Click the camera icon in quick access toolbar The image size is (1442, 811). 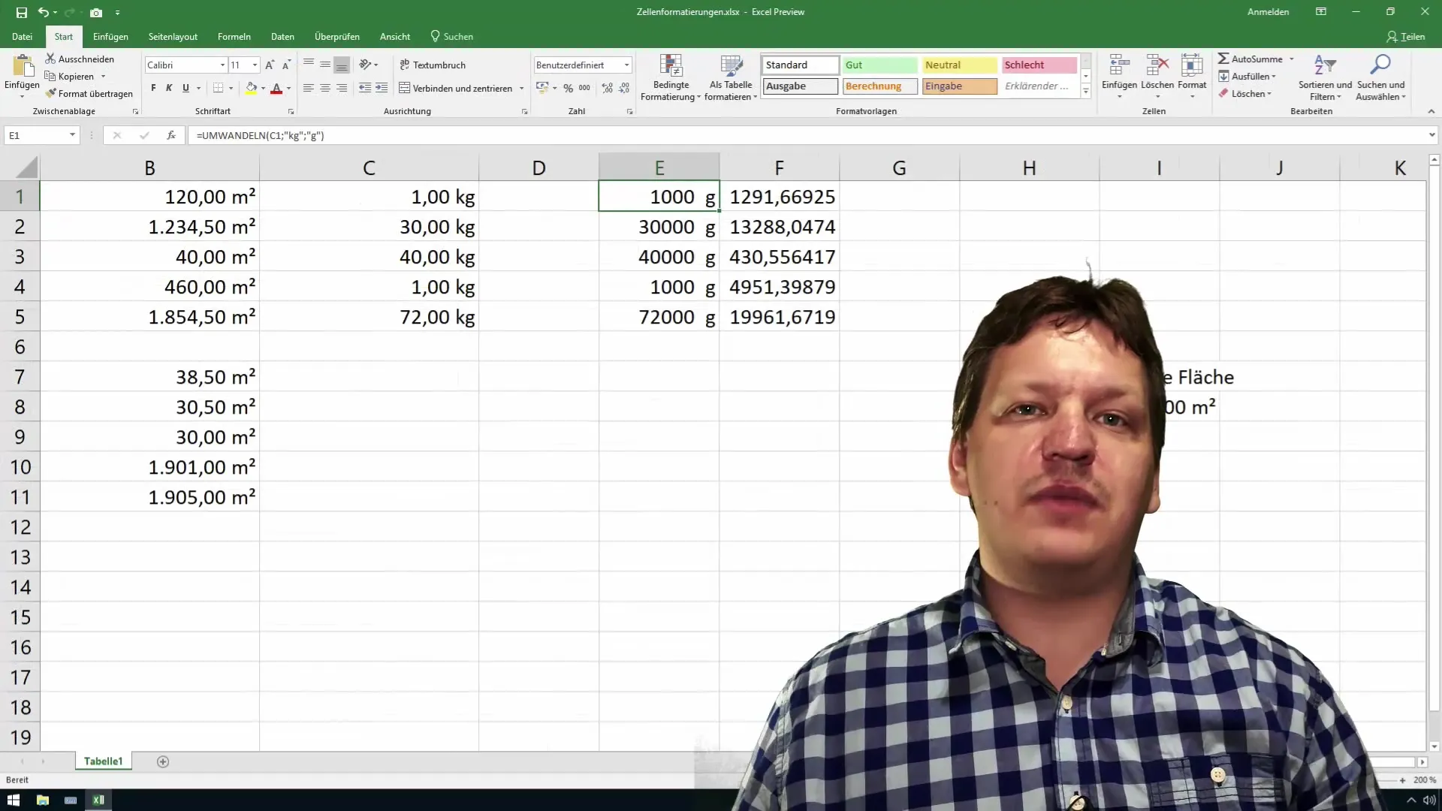(x=96, y=12)
